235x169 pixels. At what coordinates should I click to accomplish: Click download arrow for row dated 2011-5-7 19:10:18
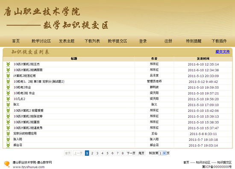(x=8, y=140)
